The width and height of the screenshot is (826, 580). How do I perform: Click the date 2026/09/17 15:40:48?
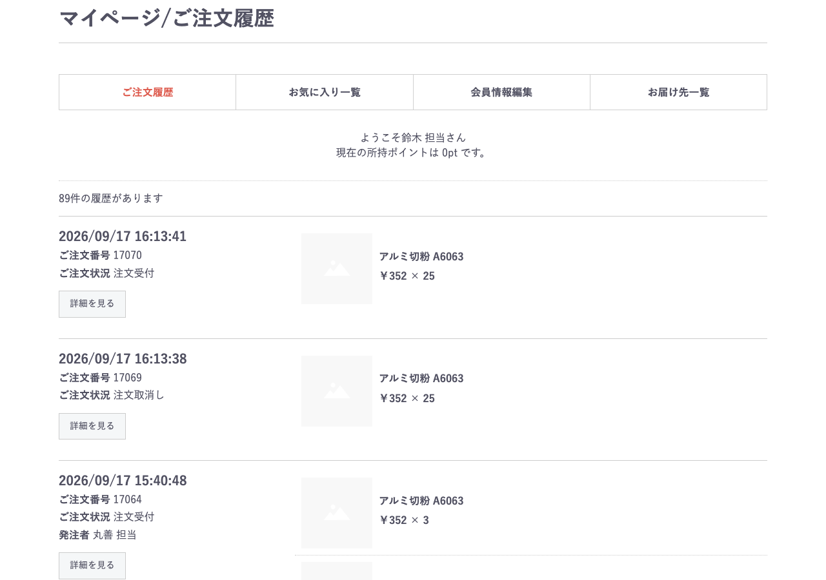point(123,481)
